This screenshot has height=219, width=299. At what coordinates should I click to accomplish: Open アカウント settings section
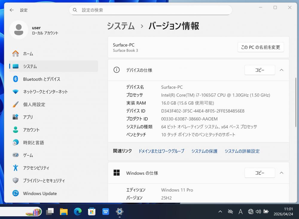(31, 130)
